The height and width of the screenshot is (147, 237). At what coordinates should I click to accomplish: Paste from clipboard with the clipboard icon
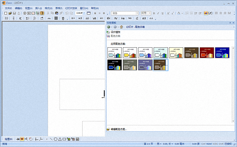click(x=56, y=13)
